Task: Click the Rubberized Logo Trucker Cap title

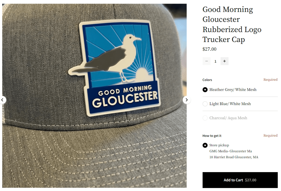Action: coord(232,24)
